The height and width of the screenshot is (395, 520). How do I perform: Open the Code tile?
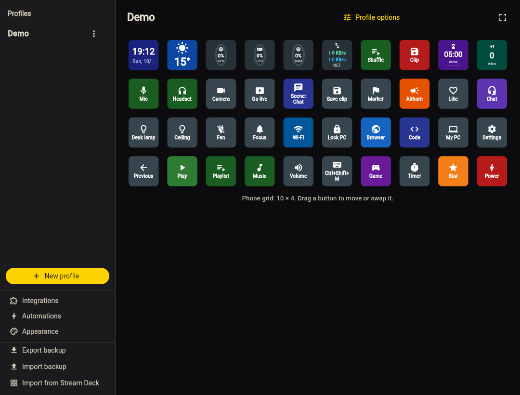coord(415,132)
